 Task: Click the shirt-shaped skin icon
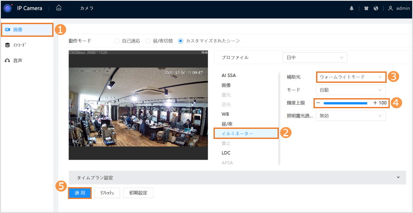pyautogui.click(x=367, y=8)
